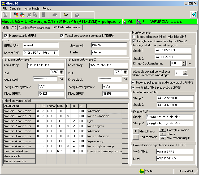The height and width of the screenshot is (175, 199).
Task: Edit the GPRS APN field
Action: click(41, 45)
